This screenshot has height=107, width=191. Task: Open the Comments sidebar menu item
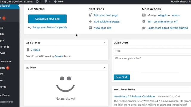click(x=10, y=47)
